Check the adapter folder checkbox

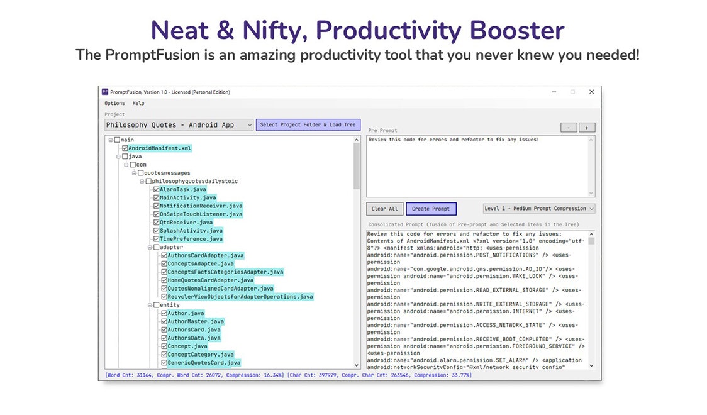point(157,247)
